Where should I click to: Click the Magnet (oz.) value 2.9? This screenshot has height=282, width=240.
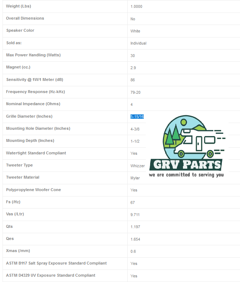133,68
